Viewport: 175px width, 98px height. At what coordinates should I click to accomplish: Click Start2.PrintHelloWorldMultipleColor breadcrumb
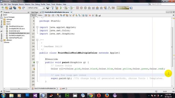pos(45,88)
